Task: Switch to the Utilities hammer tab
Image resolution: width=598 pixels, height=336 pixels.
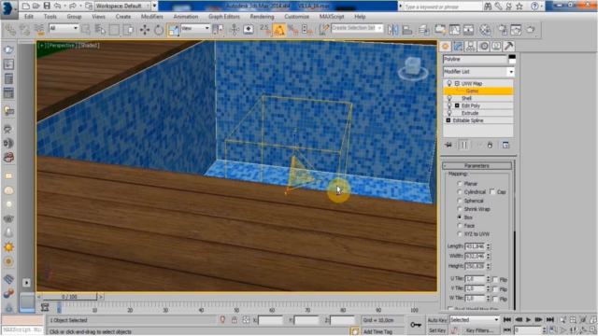Action: [x=508, y=46]
